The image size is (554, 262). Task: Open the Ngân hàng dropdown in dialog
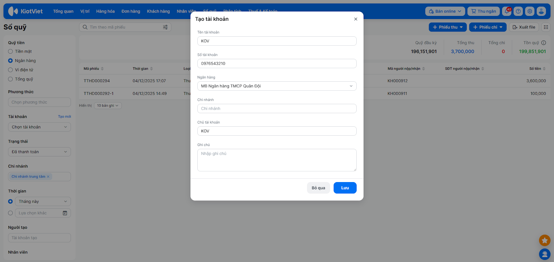[x=277, y=86]
